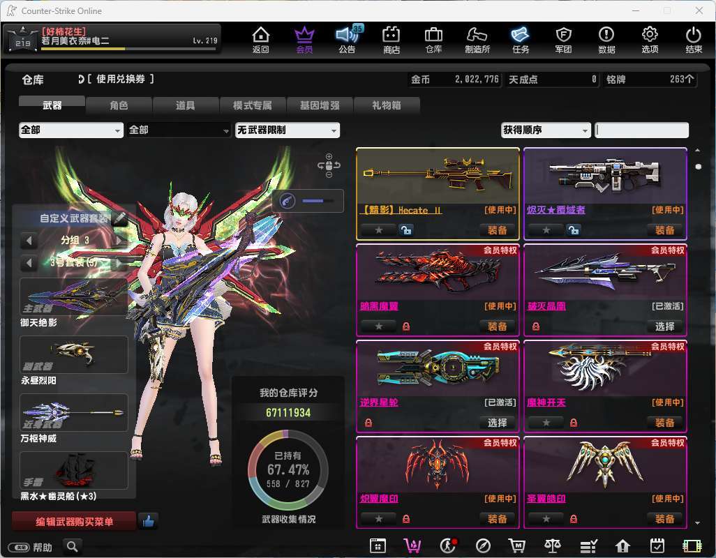Open the 获得顺序 sort dropdown

546,130
